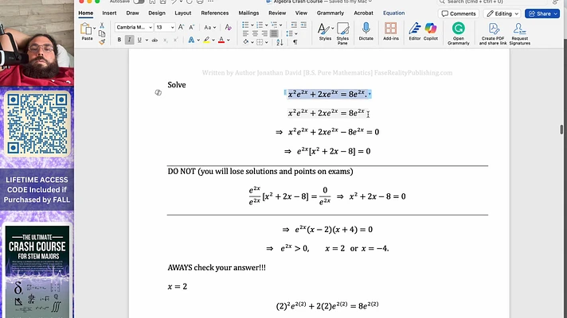Viewport: 567px width, 318px height.
Task: Expand Paste options arrow
Action: [95, 28]
